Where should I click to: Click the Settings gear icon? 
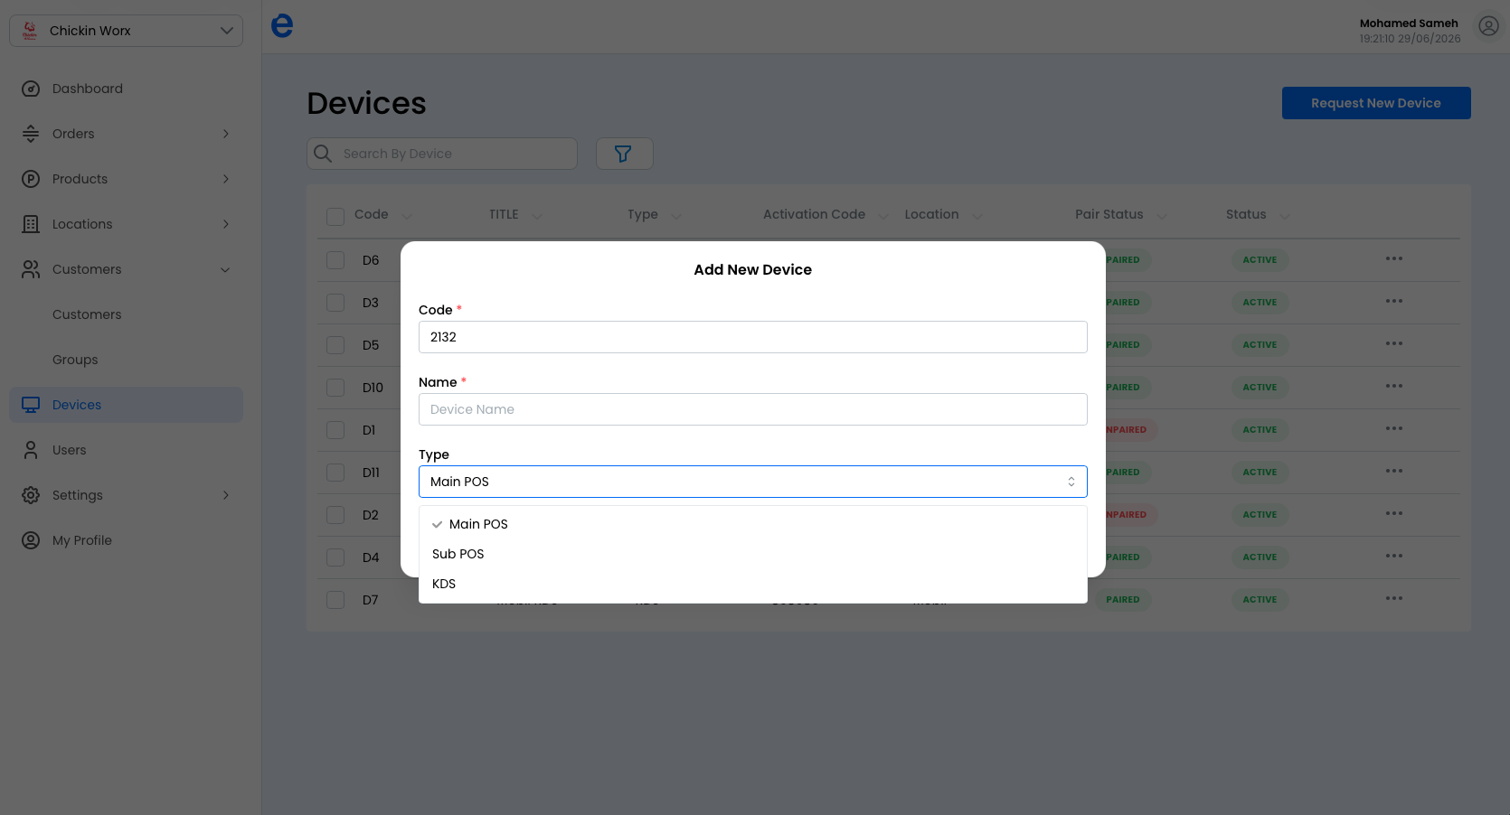click(31, 495)
